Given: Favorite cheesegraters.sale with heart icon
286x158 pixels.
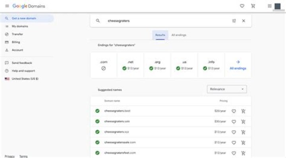Looking at the screenshot, I should click(234, 121).
